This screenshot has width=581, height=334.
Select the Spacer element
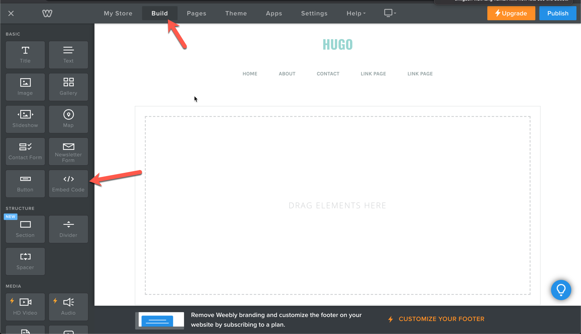tap(25, 261)
